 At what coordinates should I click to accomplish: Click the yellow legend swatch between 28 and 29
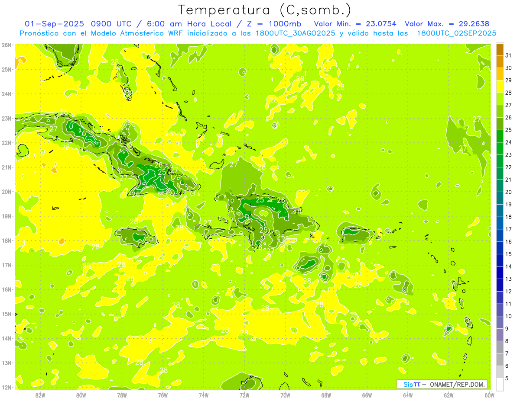coord(500,87)
